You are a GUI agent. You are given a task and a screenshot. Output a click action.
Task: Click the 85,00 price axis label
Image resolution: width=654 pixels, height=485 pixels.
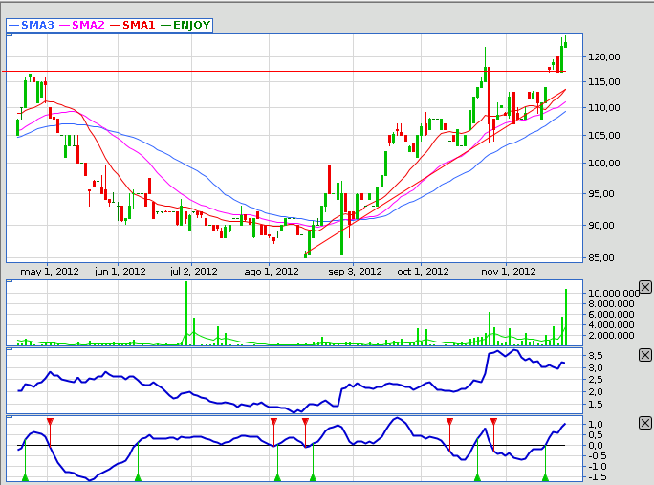601,258
